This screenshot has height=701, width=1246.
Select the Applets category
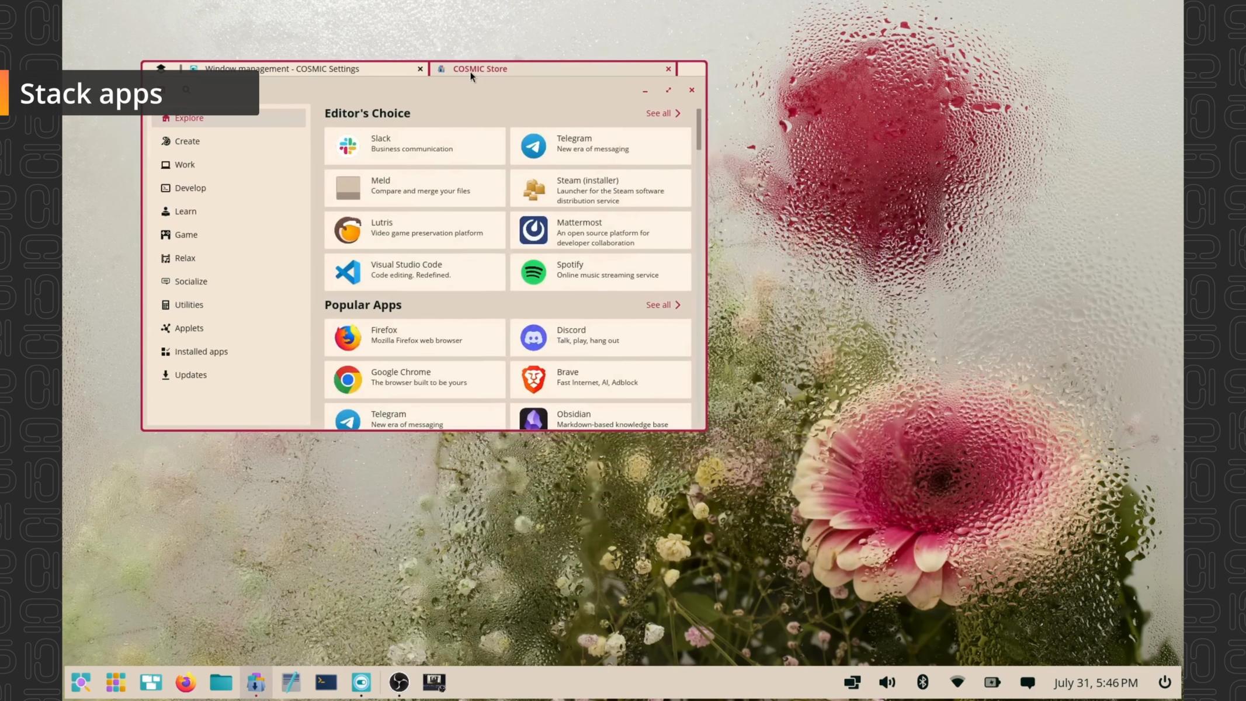(x=228, y=328)
